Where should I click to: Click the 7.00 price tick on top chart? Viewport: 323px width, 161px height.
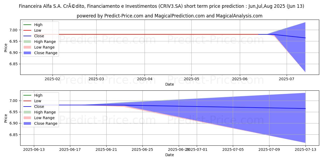tap(13, 30)
